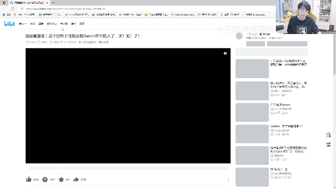Click the upper floating side widget button
The height and width of the screenshot is (189, 336).
tap(328, 135)
